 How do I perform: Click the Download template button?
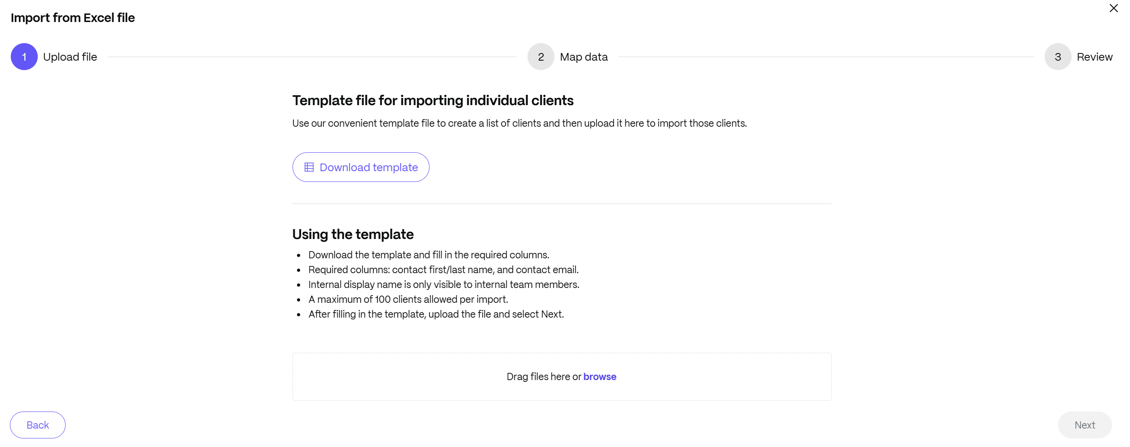[x=361, y=167]
